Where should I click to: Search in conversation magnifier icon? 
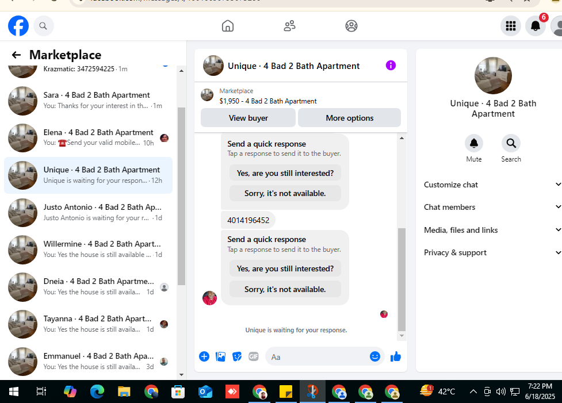click(x=511, y=143)
